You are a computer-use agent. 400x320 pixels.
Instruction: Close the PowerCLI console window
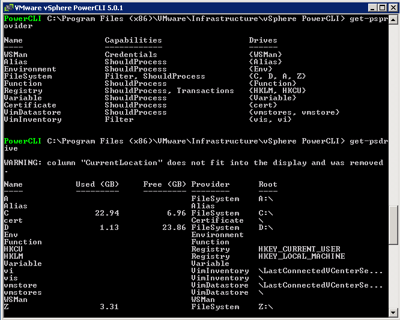point(393,8)
